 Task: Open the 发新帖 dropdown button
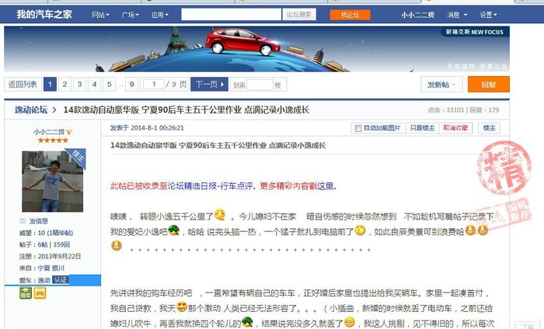[441, 85]
